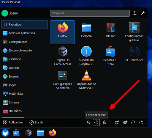Image resolution: width=152 pixels, height=138 pixels.
Task: Switch to the Locais tab
Action: pyautogui.click(x=36, y=123)
